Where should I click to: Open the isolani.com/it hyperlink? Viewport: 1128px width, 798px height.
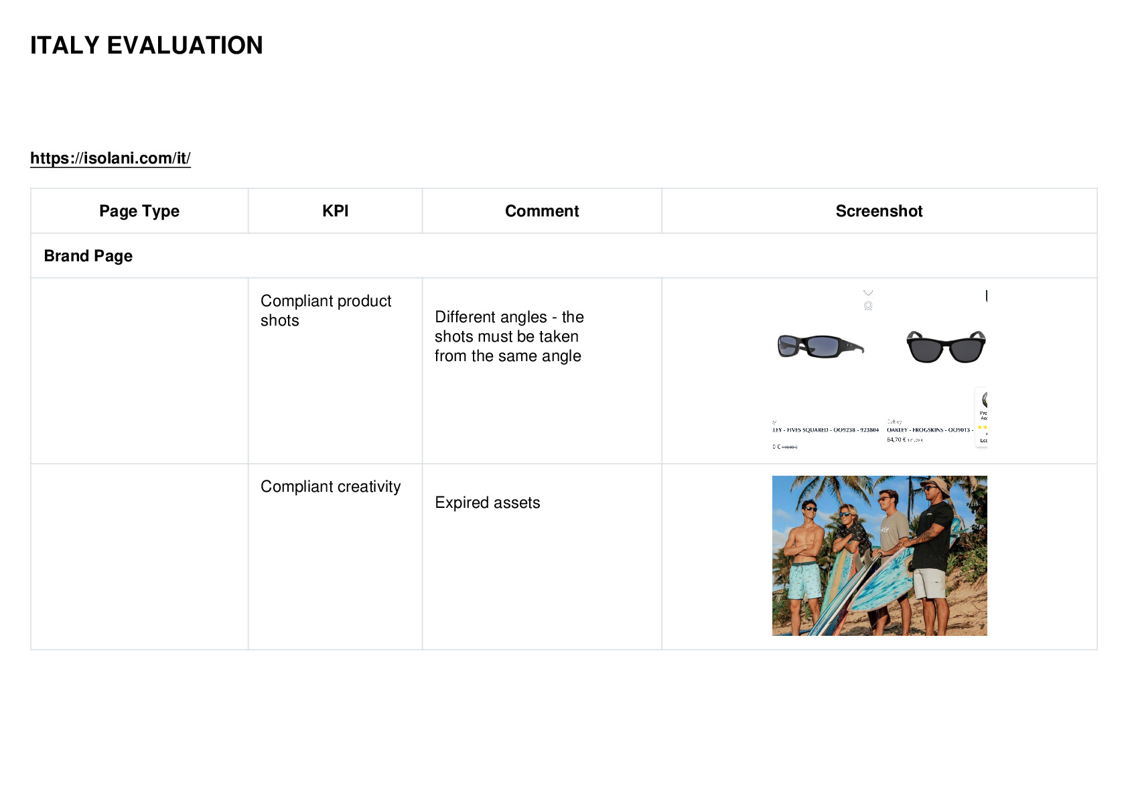point(111,158)
